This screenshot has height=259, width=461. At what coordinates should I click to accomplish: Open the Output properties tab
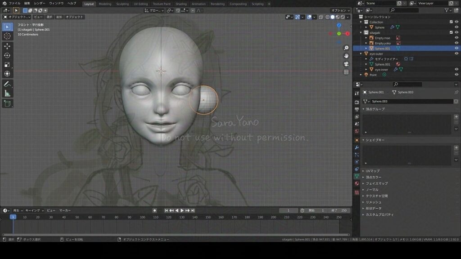click(x=357, y=109)
